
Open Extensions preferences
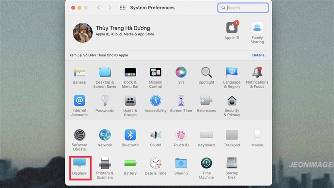pos(206,104)
